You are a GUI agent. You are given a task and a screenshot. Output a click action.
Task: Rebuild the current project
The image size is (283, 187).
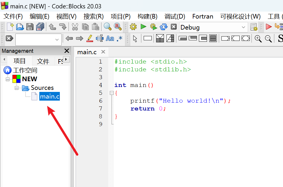click(163, 27)
